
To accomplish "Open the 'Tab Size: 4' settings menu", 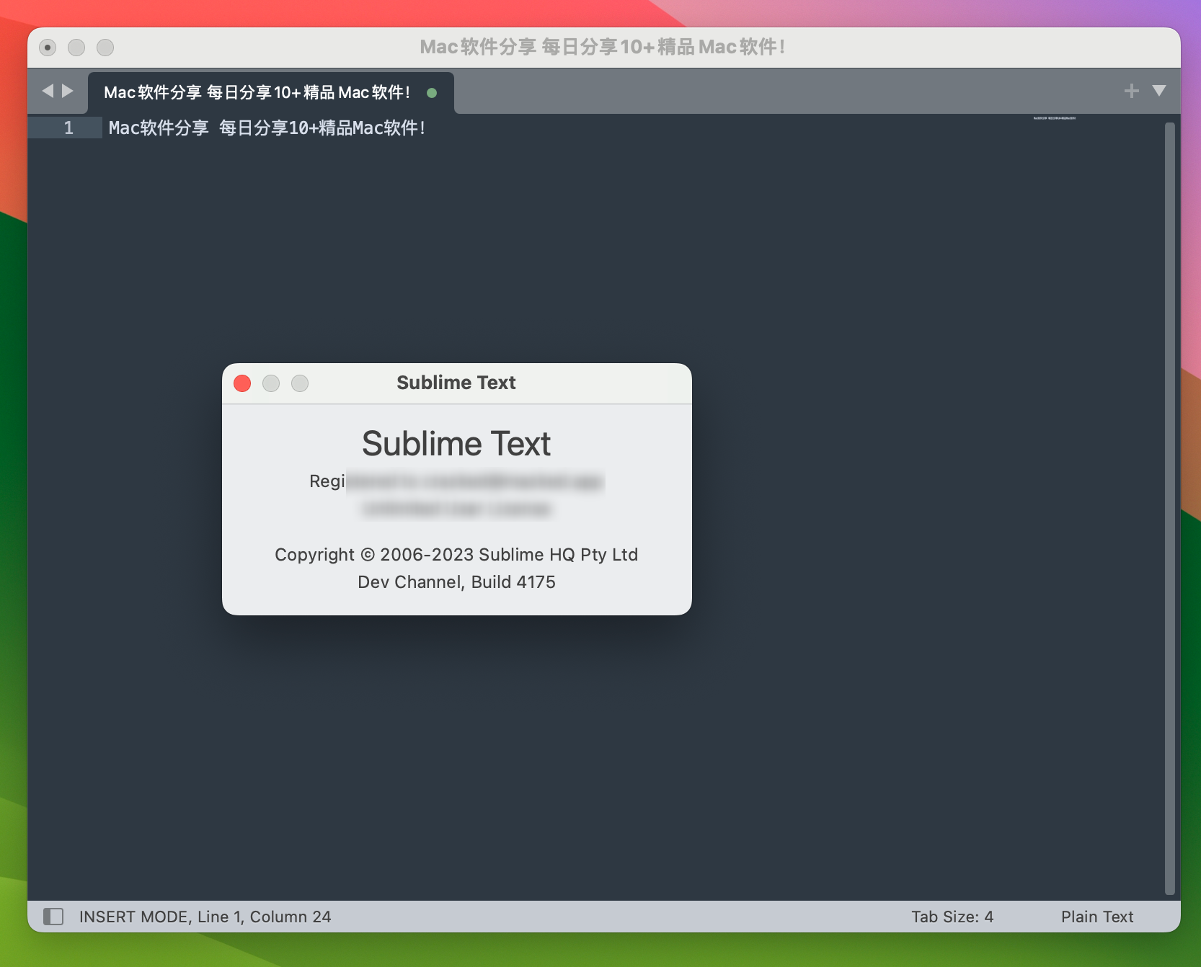I will click(x=953, y=916).
